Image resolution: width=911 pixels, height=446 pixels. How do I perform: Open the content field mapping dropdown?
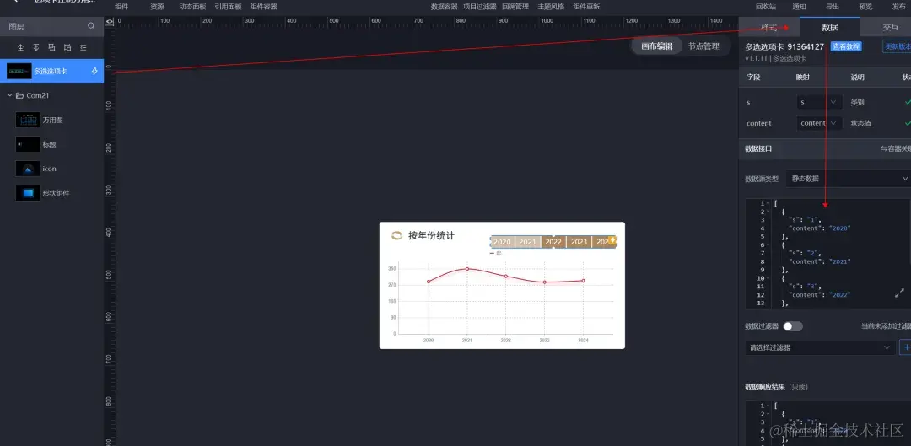tap(819, 123)
